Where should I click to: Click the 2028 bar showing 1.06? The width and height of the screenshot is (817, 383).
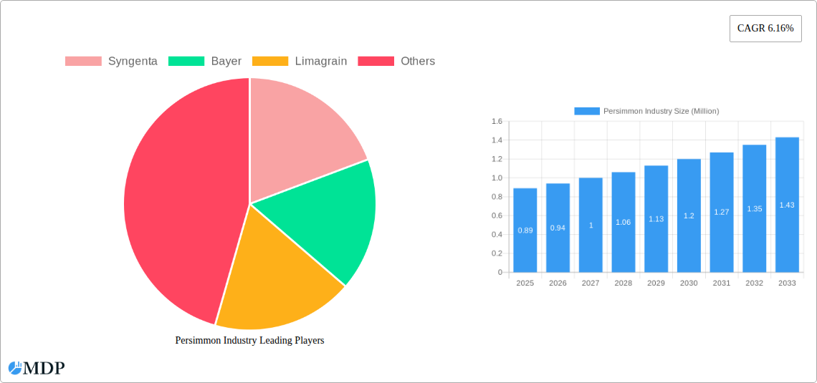(623, 222)
